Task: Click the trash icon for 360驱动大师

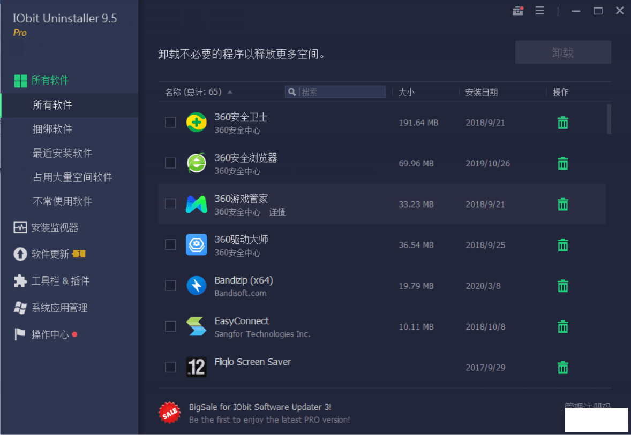Action: click(562, 245)
